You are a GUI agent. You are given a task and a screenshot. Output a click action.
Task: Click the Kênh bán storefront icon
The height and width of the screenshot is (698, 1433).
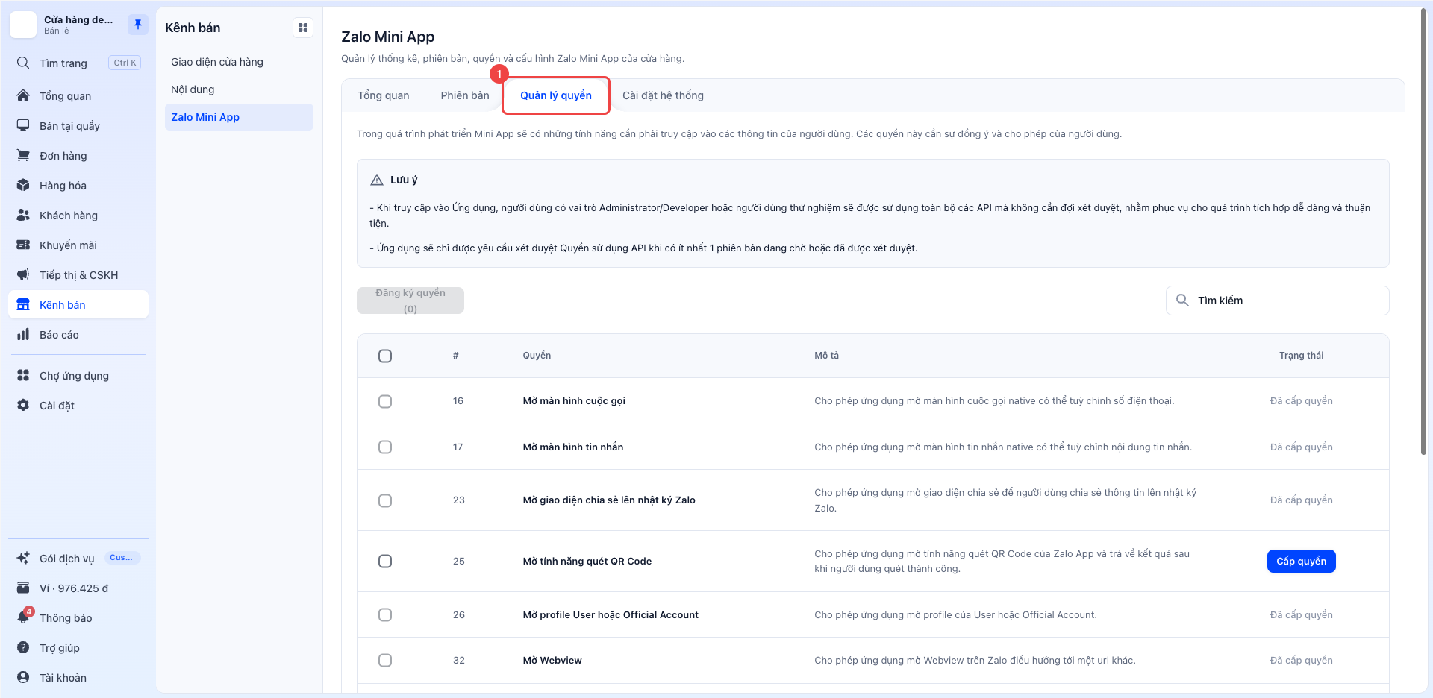(x=23, y=304)
